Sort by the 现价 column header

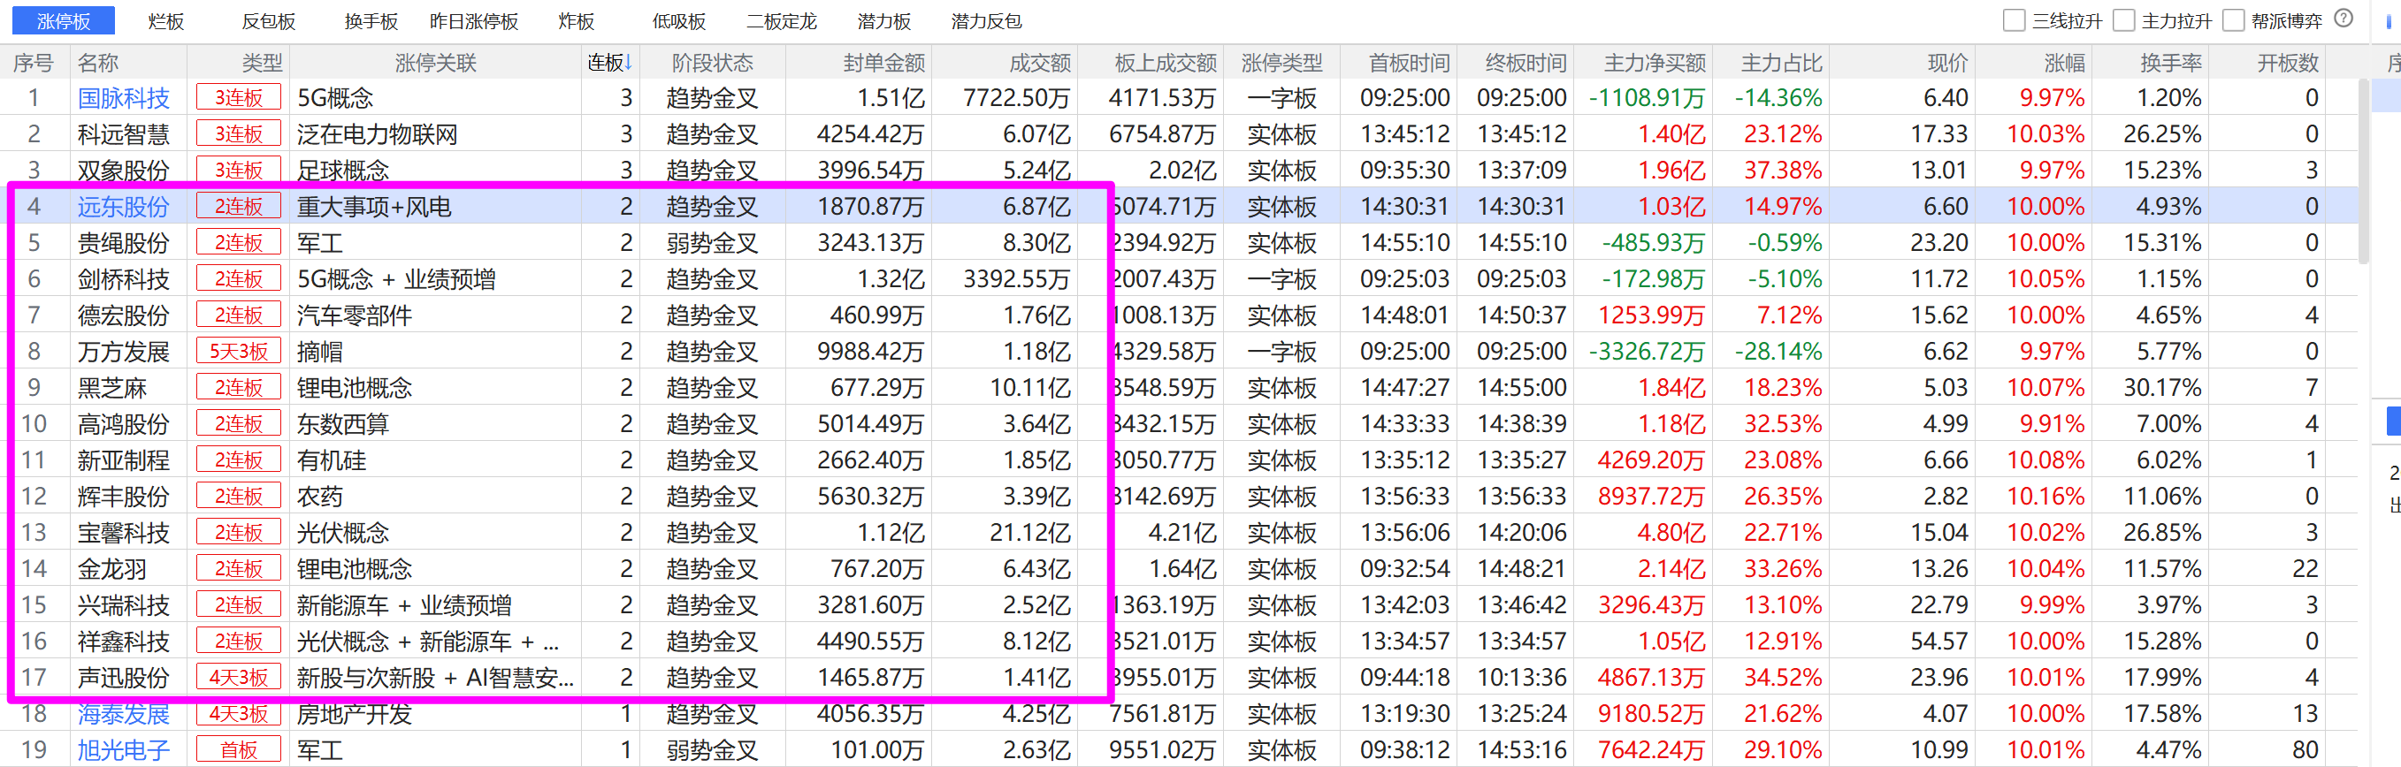1947,63
